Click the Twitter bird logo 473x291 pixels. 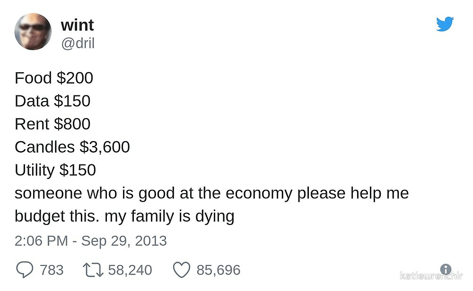(445, 23)
